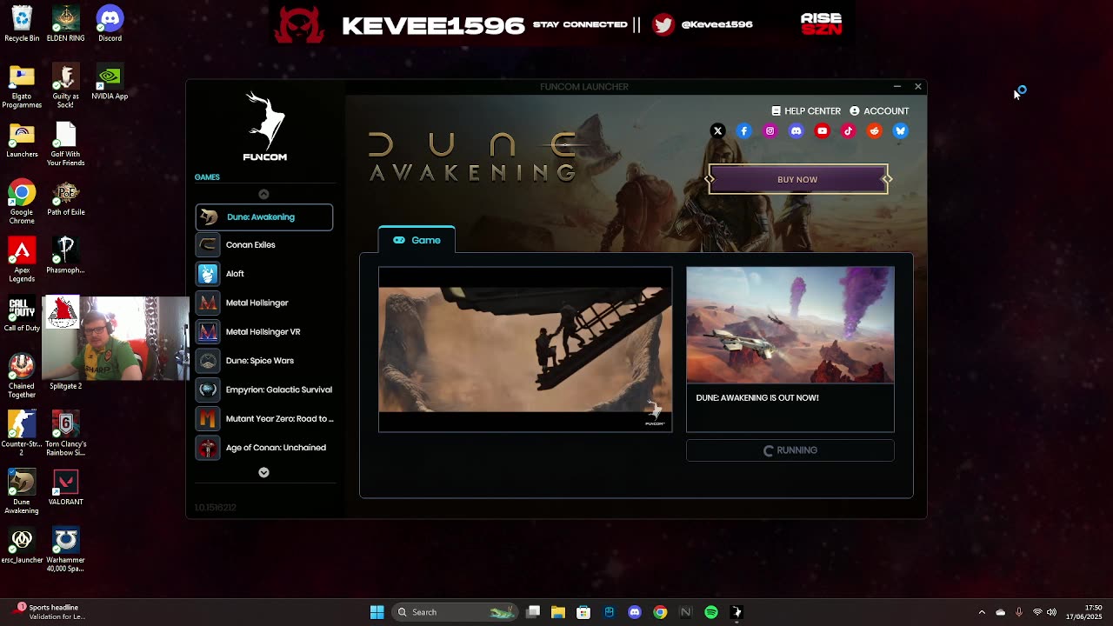Open volume control in system tray
This screenshot has height=626, width=1113.
(x=1051, y=612)
